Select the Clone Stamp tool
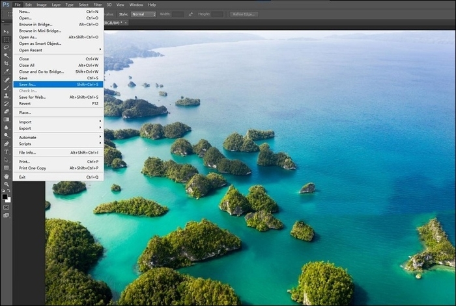The image size is (456, 306). (6, 96)
